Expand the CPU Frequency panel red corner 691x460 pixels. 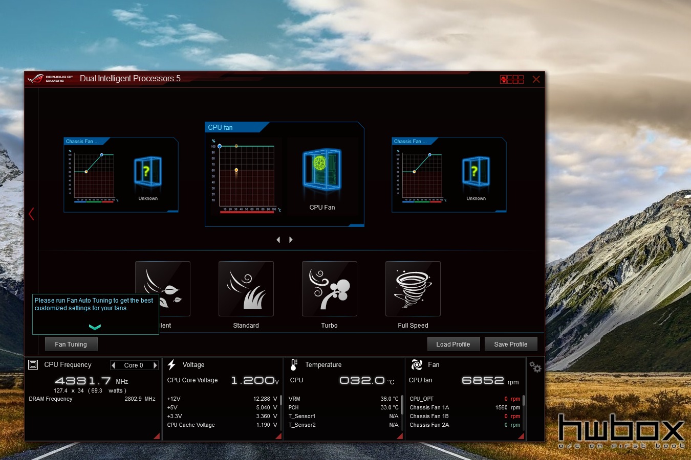[x=157, y=436]
